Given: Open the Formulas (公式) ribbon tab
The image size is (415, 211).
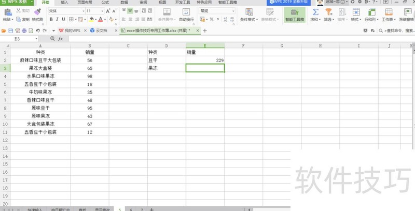Looking at the screenshot, I should pos(105,3).
